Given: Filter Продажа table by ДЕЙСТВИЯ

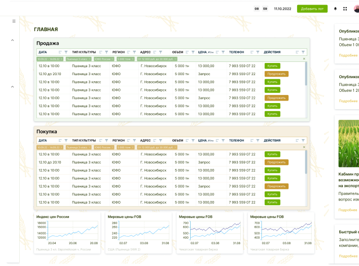Looking at the screenshot, I should (303, 52).
